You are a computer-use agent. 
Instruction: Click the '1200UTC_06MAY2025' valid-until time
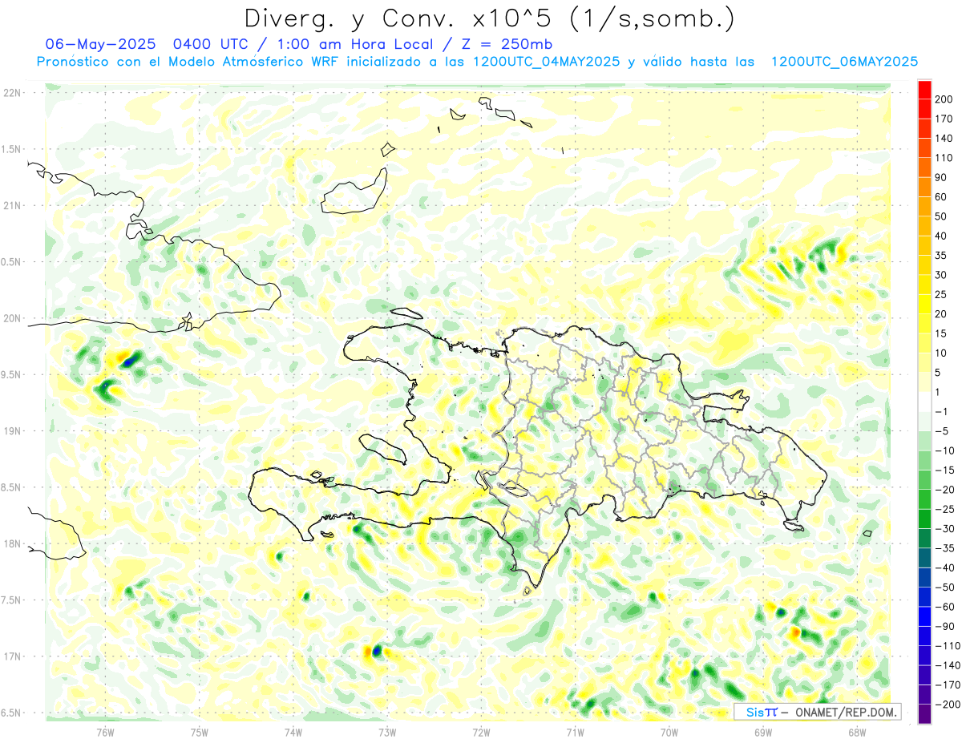point(844,62)
